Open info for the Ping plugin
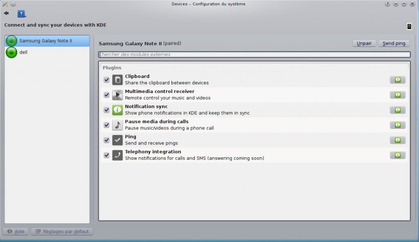This screenshot has height=242, width=419. point(398,140)
